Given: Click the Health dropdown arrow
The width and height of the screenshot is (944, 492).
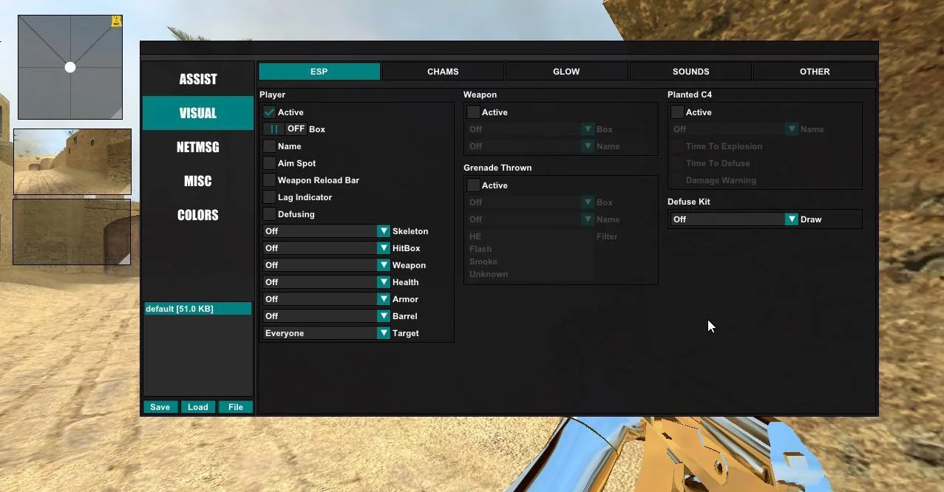Looking at the screenshot, I should pyautogui.click(x=383, y=282).
